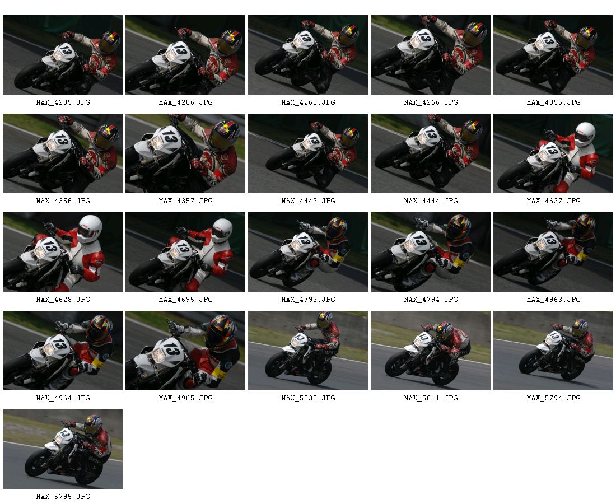Select thumbnail MAX_4355.JPG
The image size is (616, 504).
[x=553, y=55]
